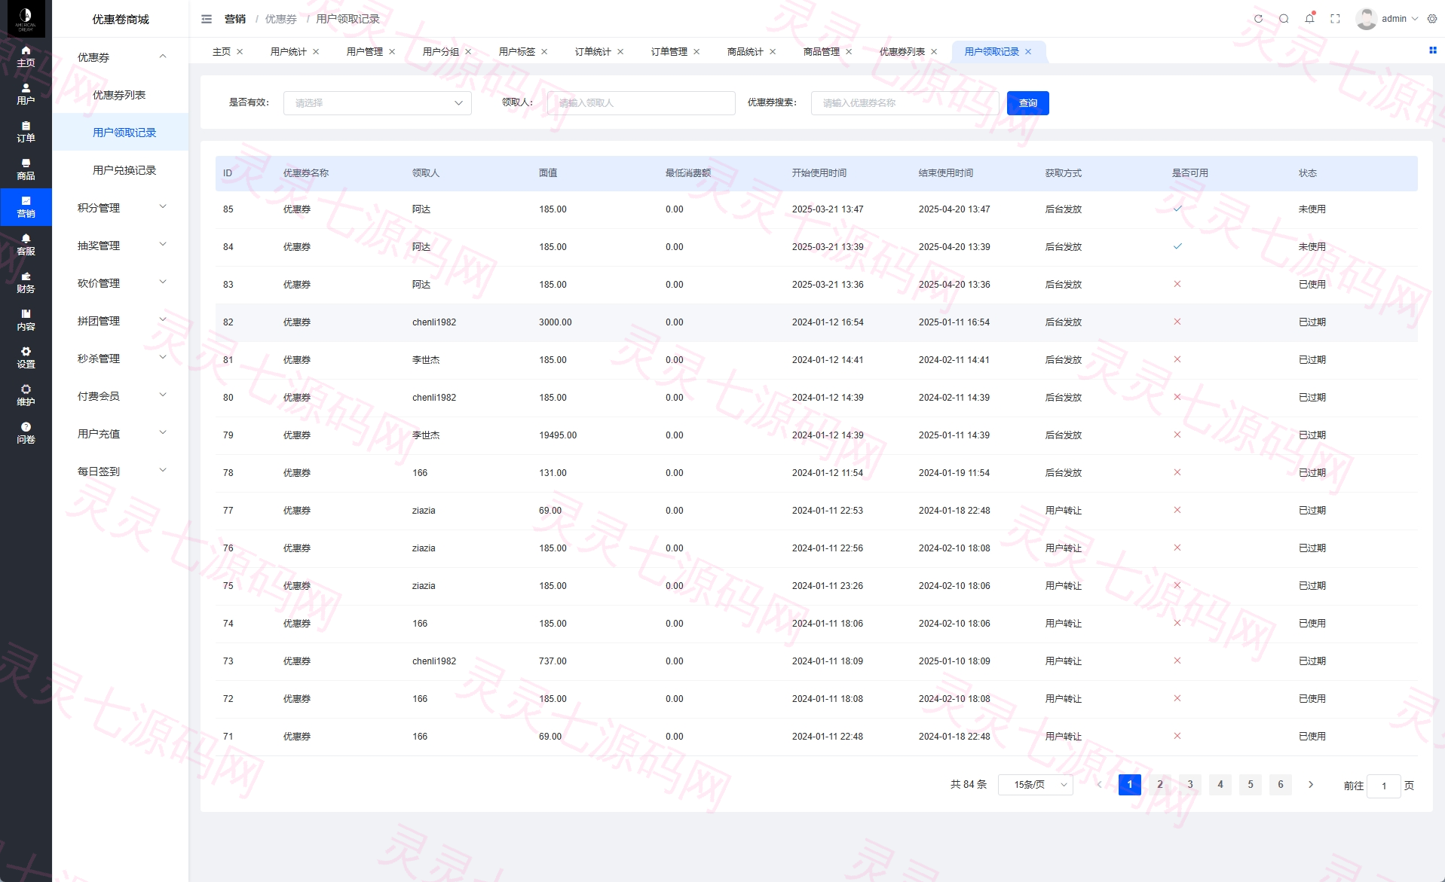
Task: Click the next page arrow
Action: (1311, 785)
